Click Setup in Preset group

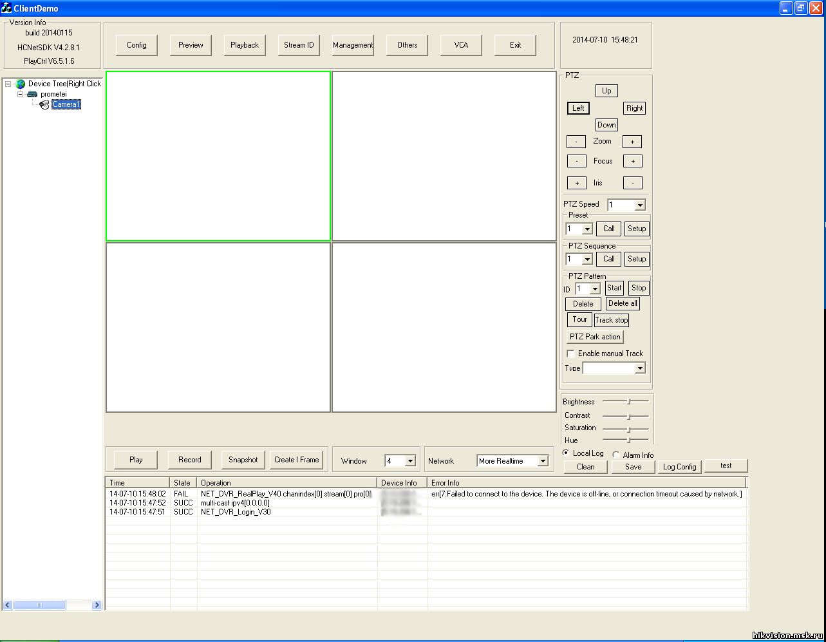click(637, 229)
